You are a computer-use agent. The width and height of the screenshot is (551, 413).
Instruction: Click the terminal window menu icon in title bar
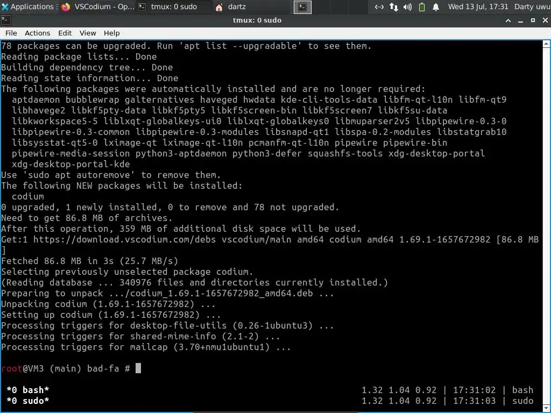coord(6,20)
